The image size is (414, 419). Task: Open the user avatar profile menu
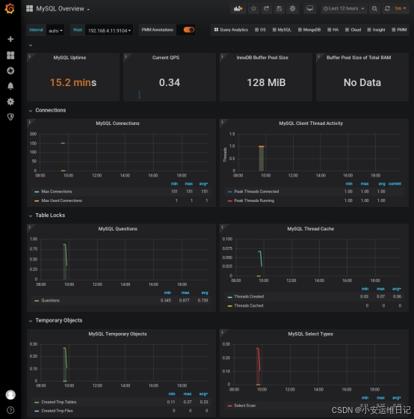click(10, 394)
